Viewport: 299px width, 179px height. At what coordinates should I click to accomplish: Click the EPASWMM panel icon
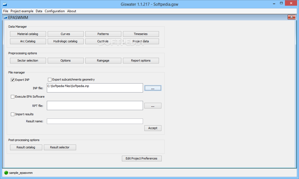(5, 18)
